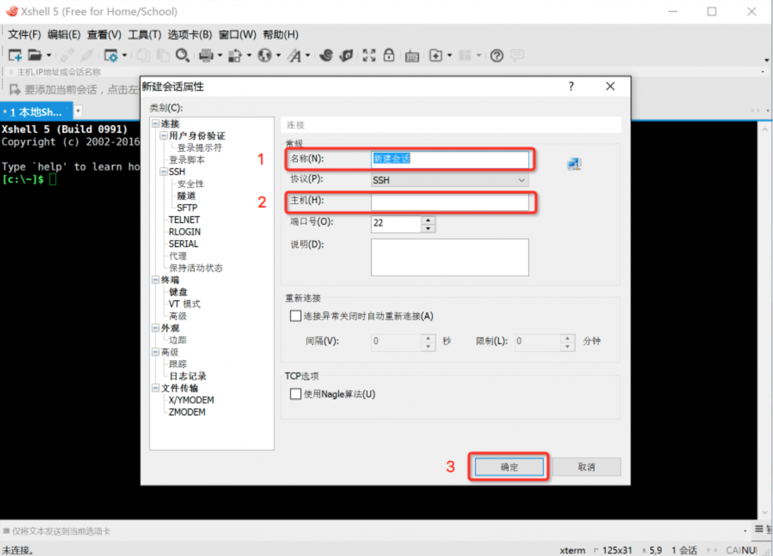The width and height of the screenshot is (773, 556).
Task: Select RLOGIN in the category tree
Action: (185, 232)
